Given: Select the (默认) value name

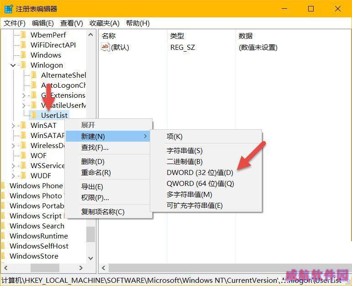Looking at the screenshot, I should pos(120,48).
